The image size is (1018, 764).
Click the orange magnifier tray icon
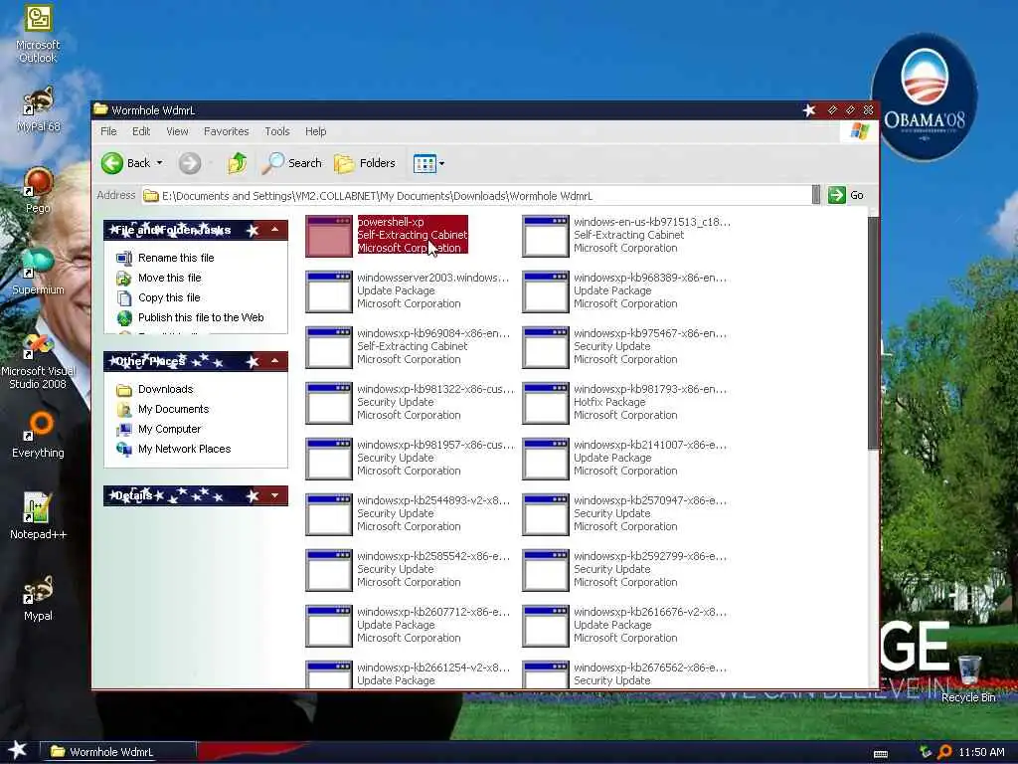(944, 752)
